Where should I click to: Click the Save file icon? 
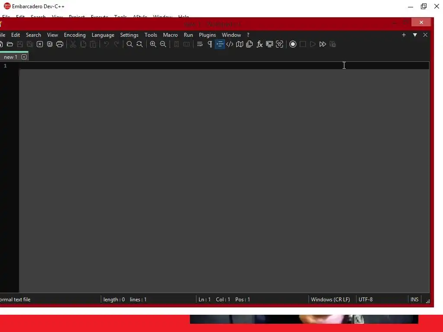[x=20, y=44]
